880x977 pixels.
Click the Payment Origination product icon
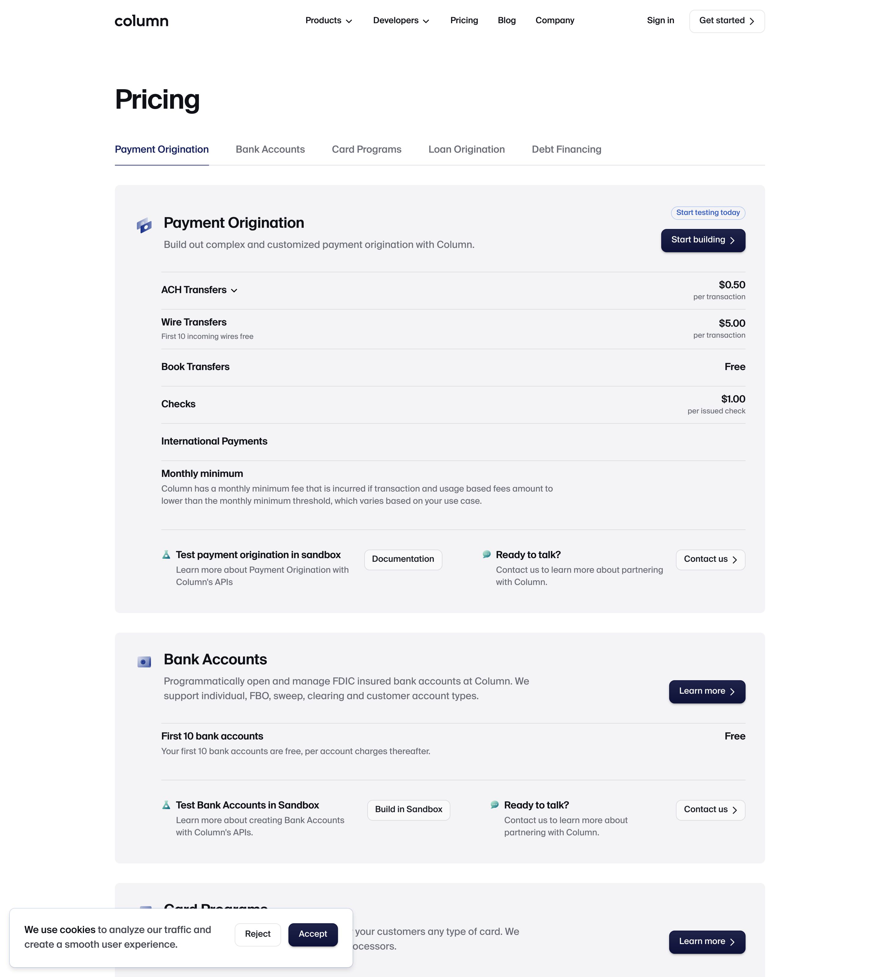144,225
